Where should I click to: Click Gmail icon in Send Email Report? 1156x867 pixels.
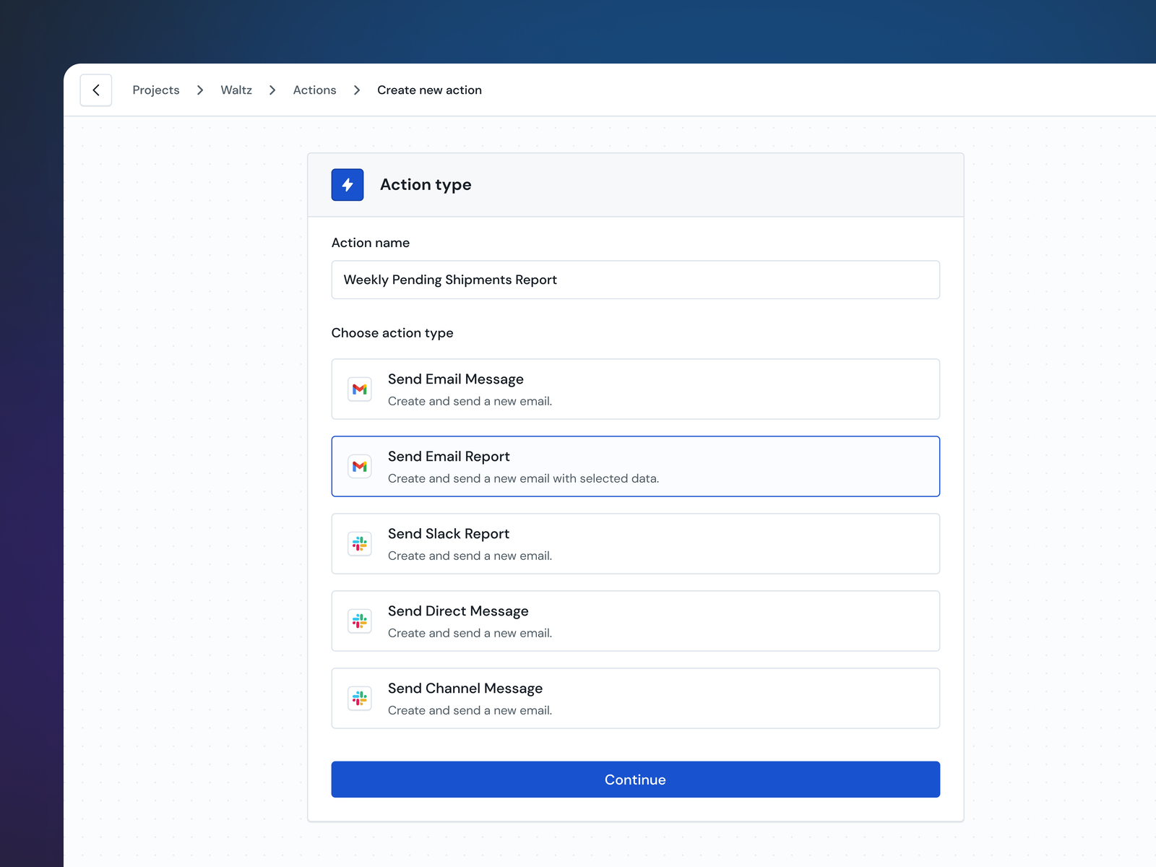click(x=360, y=467)
